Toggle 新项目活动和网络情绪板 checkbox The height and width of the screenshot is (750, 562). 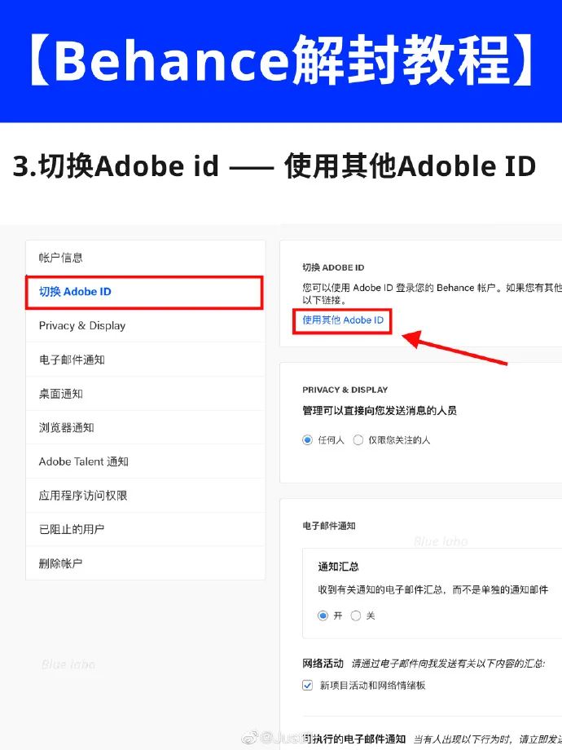click(x=308, y=686)
